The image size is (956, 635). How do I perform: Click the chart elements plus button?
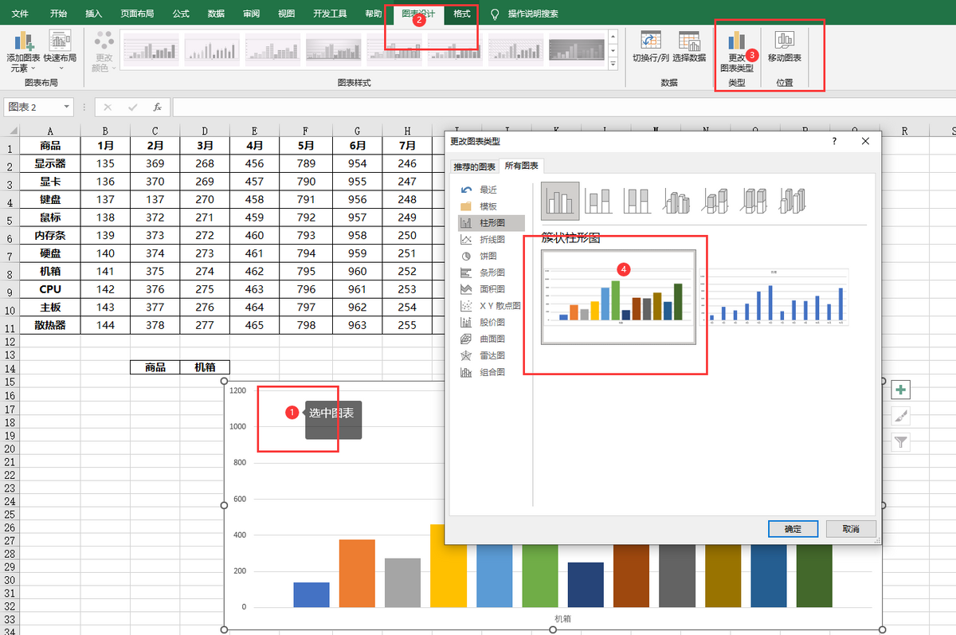pos(901,390)
